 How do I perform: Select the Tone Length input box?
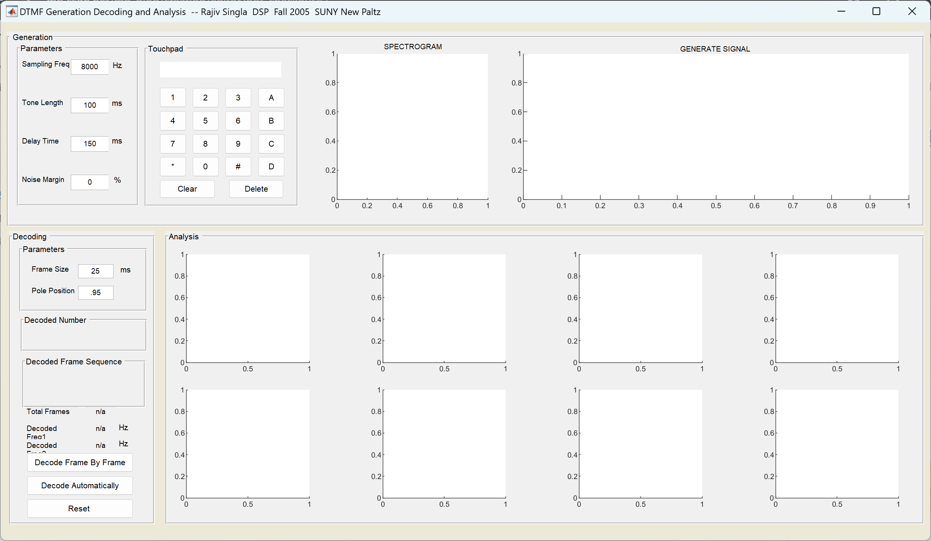(90, 105)
